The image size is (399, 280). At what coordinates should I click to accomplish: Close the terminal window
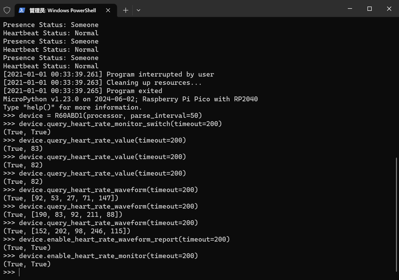point(389,9)
